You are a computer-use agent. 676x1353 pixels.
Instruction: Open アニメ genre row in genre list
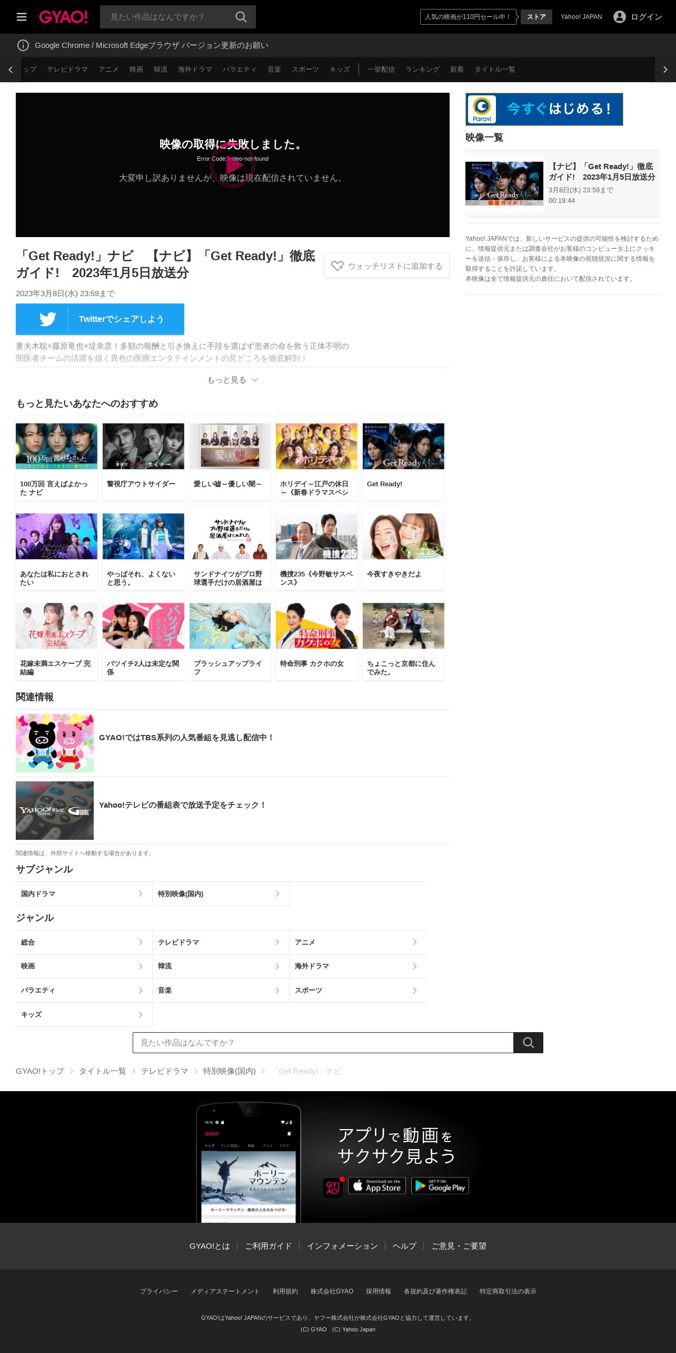point(358,943)
